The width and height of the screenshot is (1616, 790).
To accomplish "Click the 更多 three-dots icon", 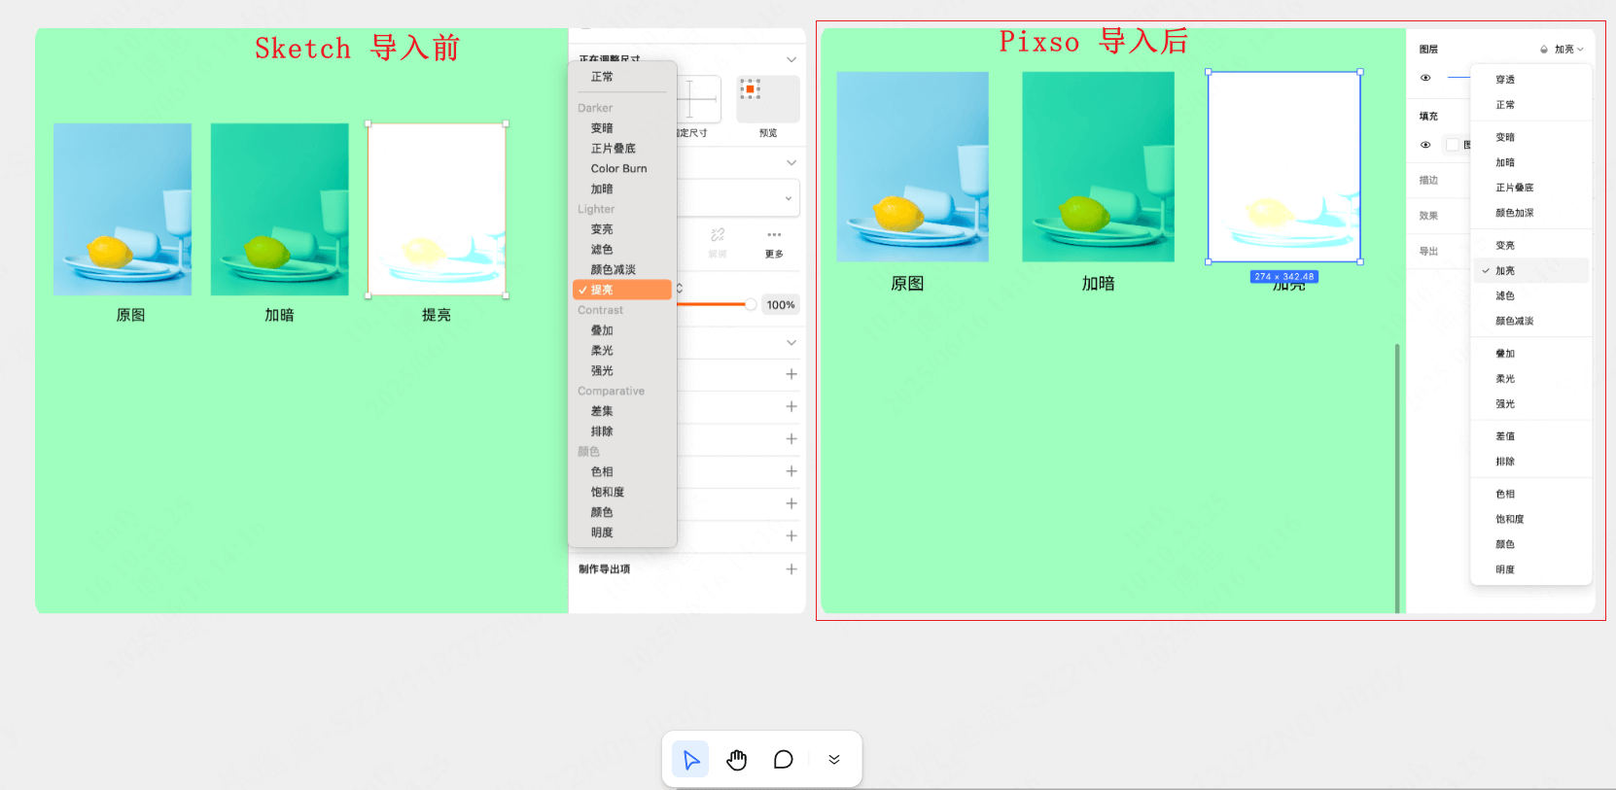I will (774, 235).
